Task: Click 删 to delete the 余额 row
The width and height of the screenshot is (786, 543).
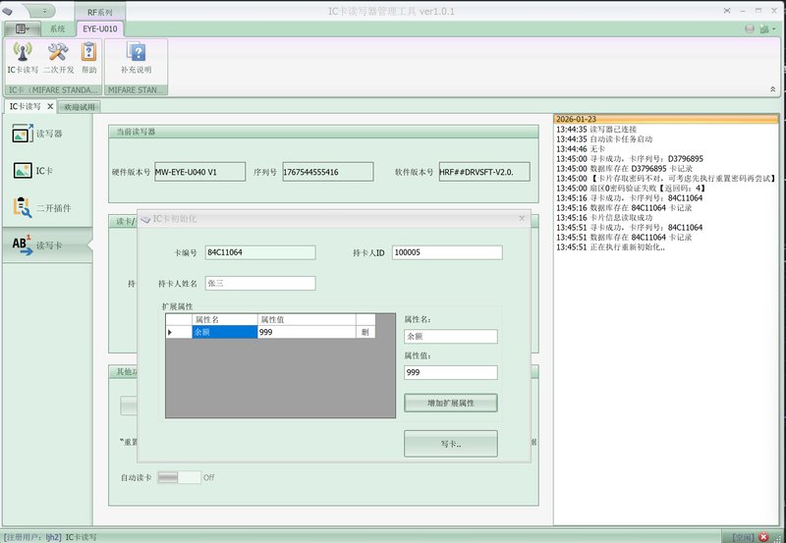Action: click(365, 333)
